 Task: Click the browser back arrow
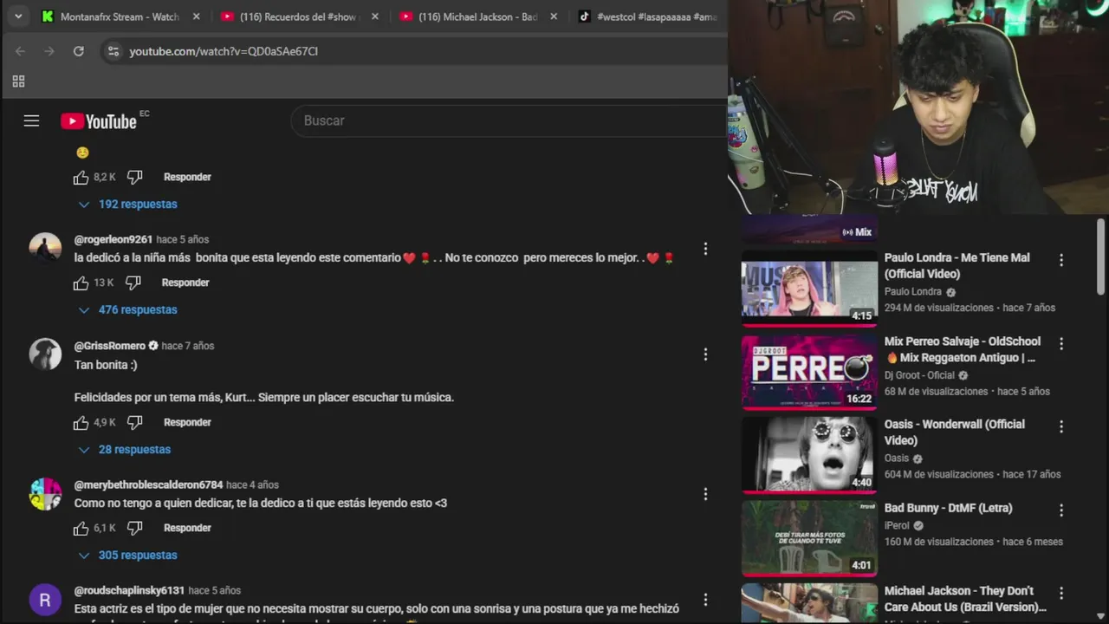point(20,51)
